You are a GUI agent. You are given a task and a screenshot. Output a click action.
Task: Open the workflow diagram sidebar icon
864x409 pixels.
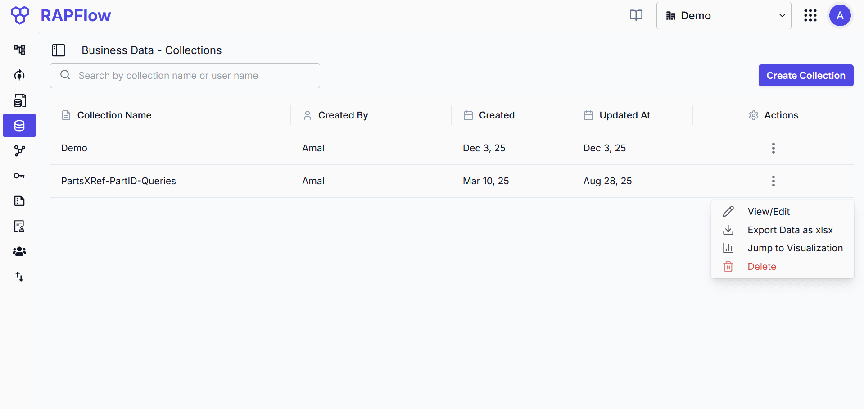(19, 50)
